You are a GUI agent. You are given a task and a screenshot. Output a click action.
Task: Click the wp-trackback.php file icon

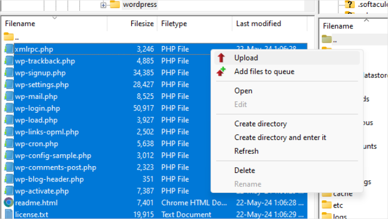pos(9,61)
